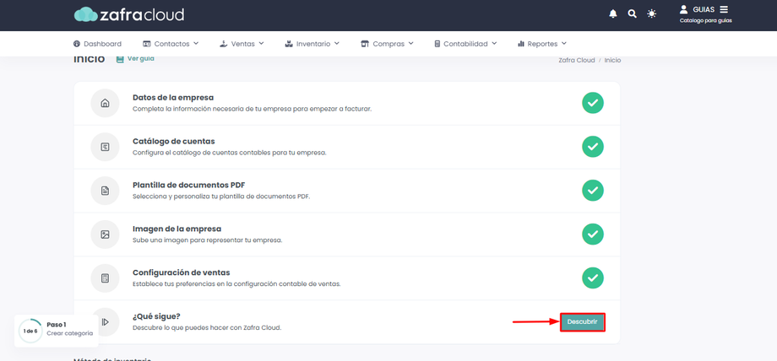Expand the Inventario dropdown menu

coord(312,44)
